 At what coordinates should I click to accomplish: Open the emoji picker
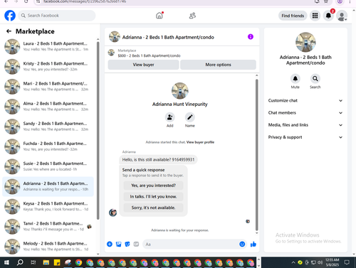tap(242, 244)
